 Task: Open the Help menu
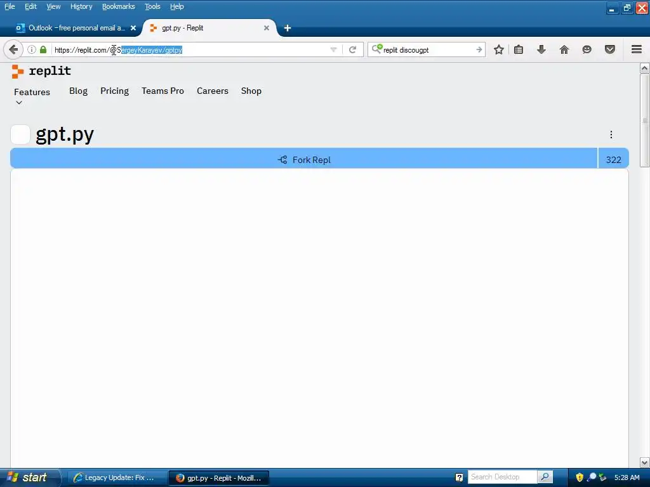(176, 6)
